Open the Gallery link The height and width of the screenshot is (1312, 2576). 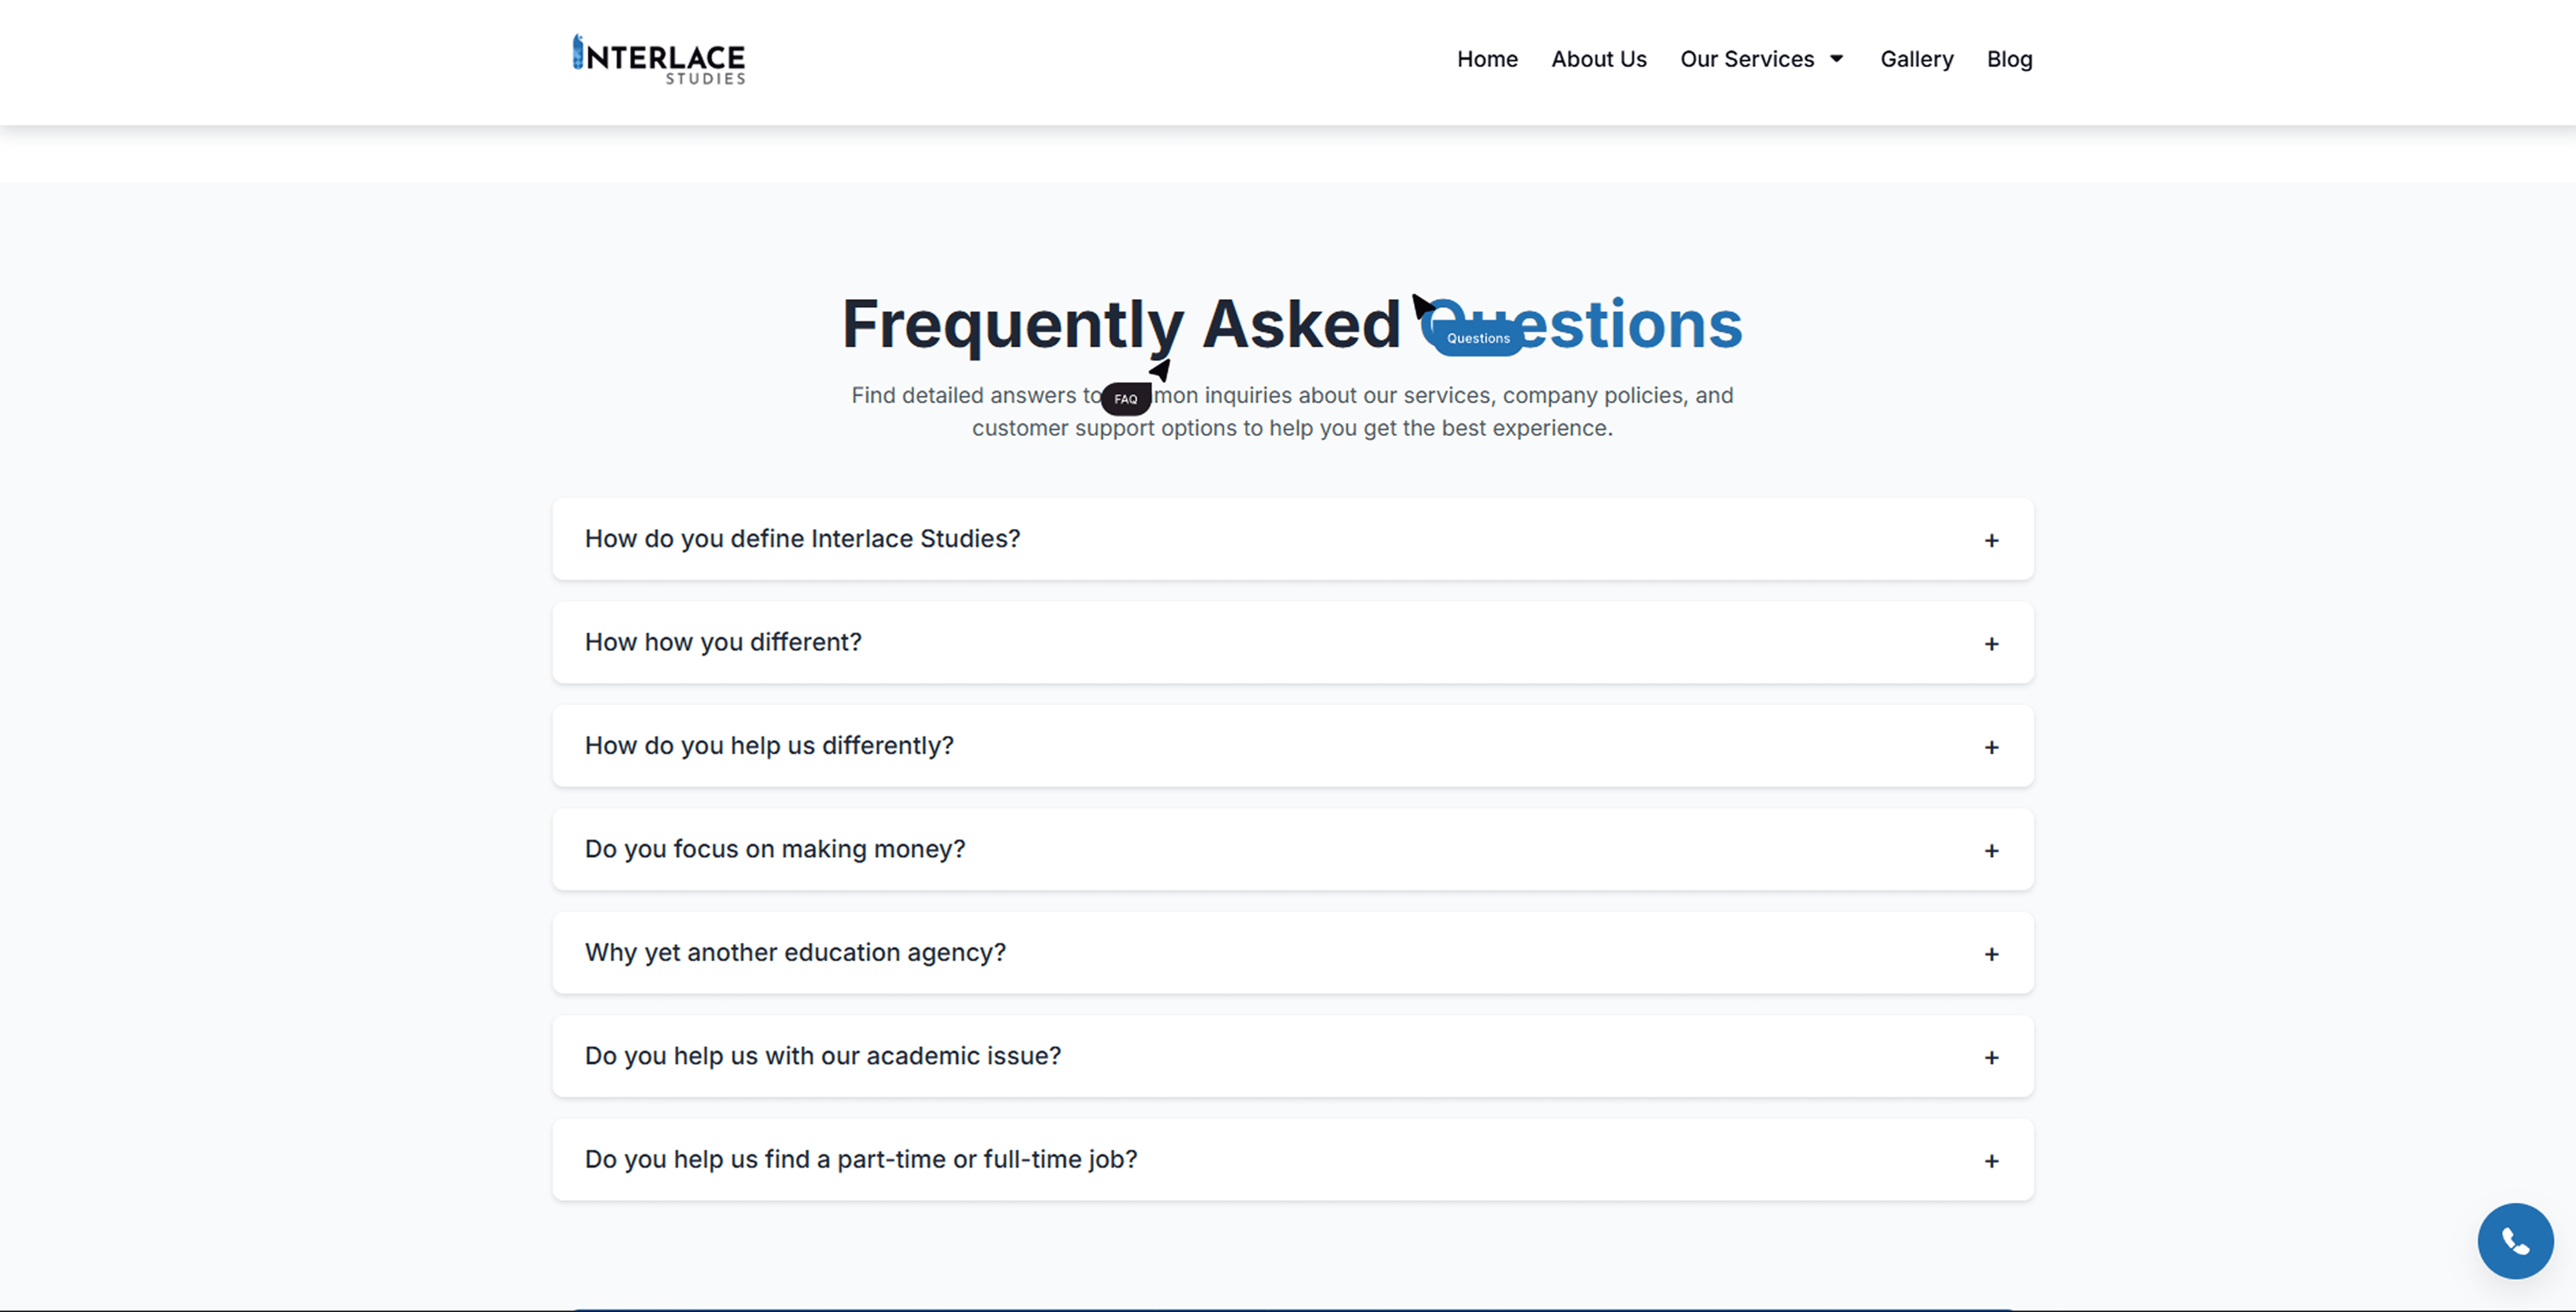(x=1916, y=59)
